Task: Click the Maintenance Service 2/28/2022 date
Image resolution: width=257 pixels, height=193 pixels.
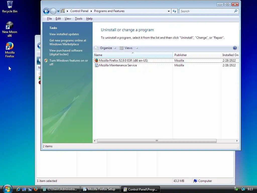Action: click(229, 65)
